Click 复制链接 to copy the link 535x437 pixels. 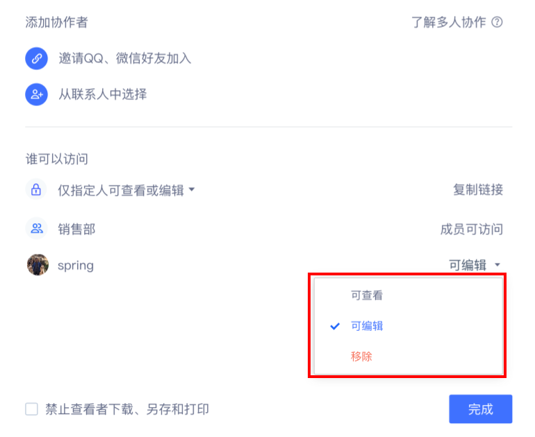478,189
